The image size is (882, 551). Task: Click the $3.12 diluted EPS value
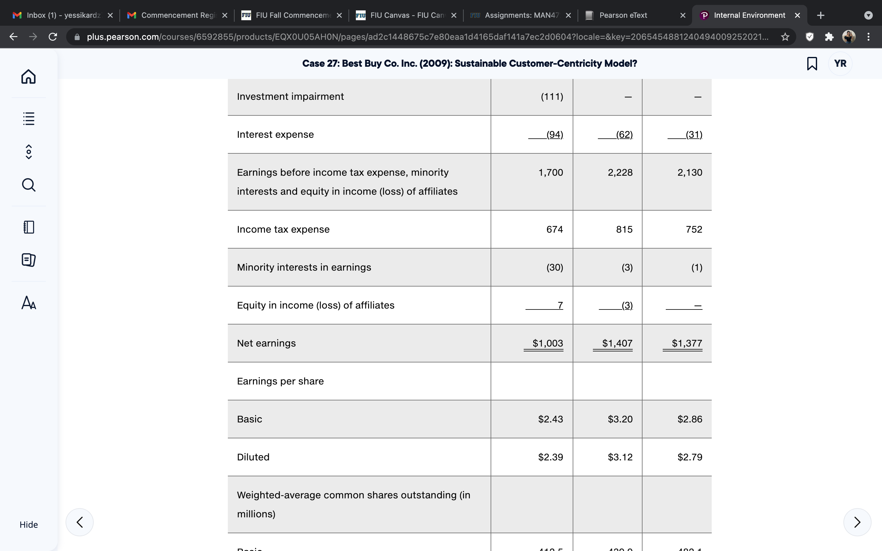coord(620,457)
